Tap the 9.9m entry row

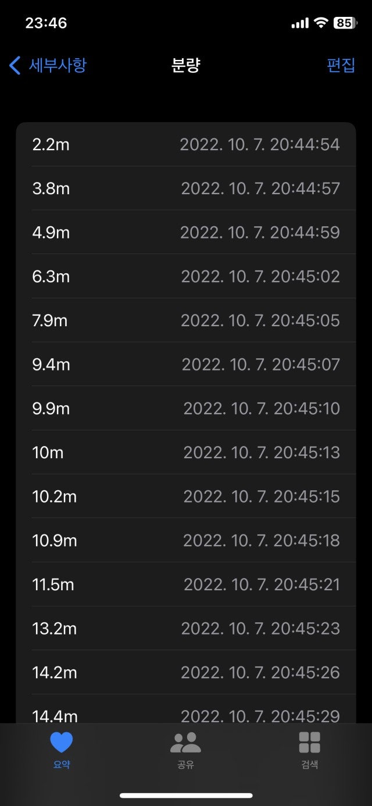186,408
